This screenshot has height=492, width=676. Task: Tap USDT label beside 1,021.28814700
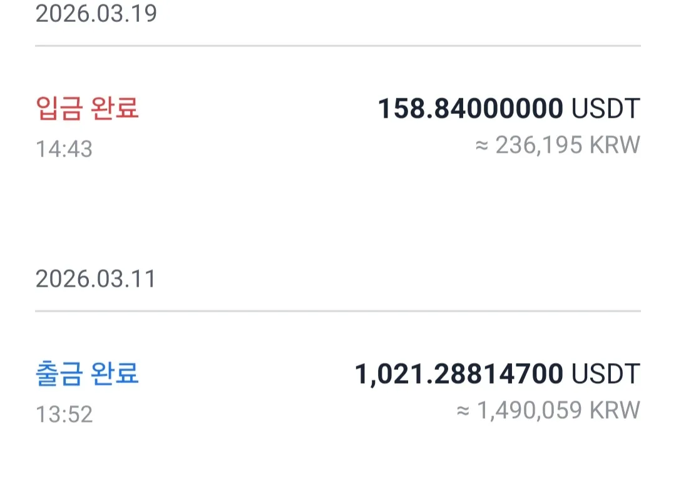point(606,374)
